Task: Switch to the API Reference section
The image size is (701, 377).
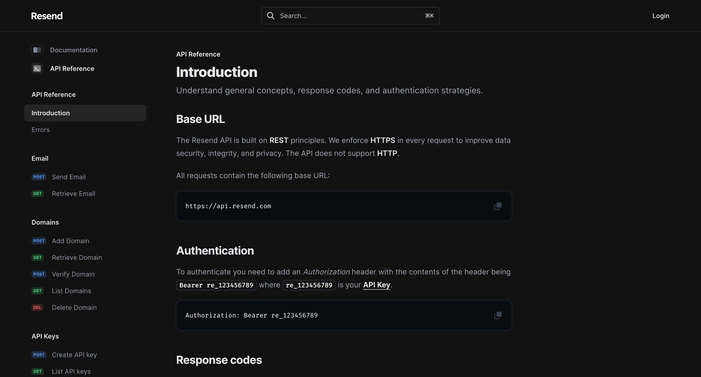Action: pyautogui.click(x=72, y=69)
